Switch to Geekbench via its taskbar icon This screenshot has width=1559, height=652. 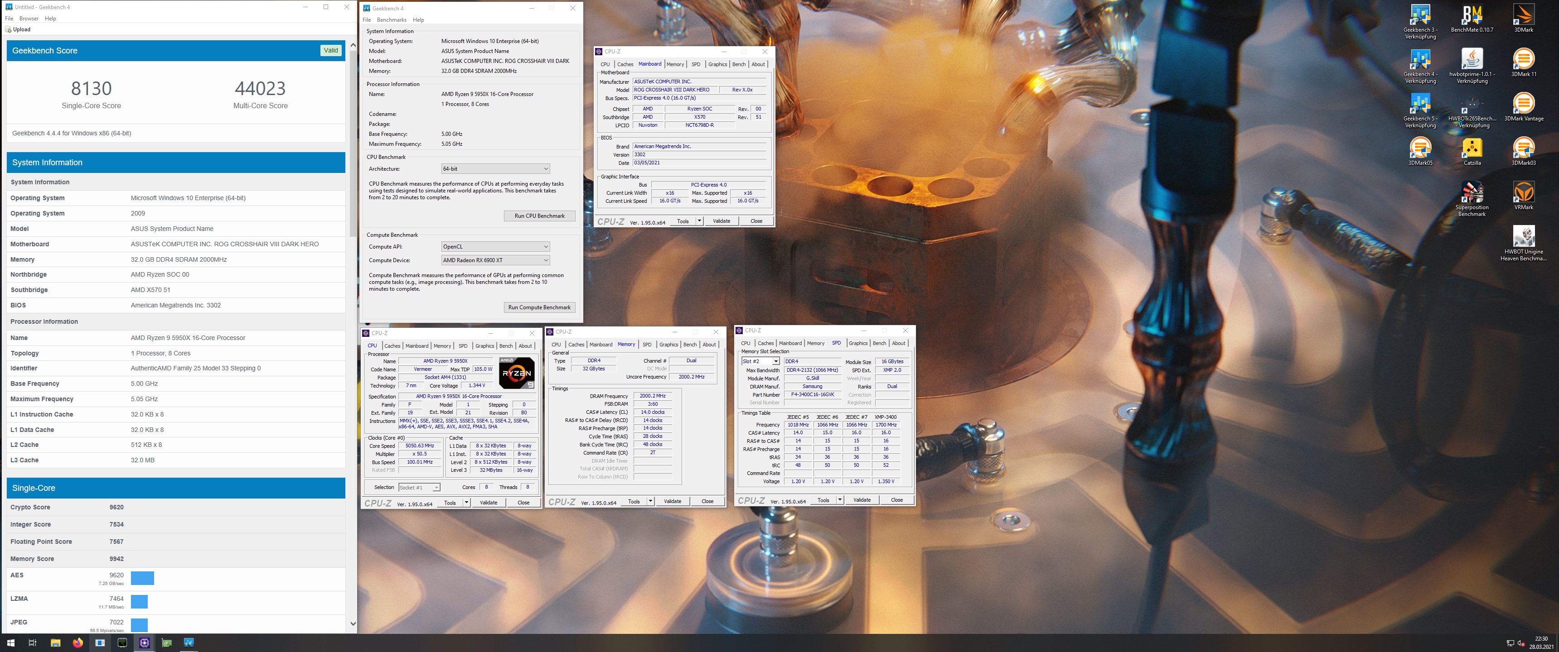click(189, 643)
